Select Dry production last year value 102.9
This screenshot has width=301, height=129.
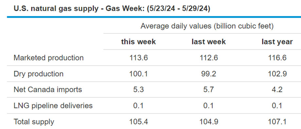277,74
